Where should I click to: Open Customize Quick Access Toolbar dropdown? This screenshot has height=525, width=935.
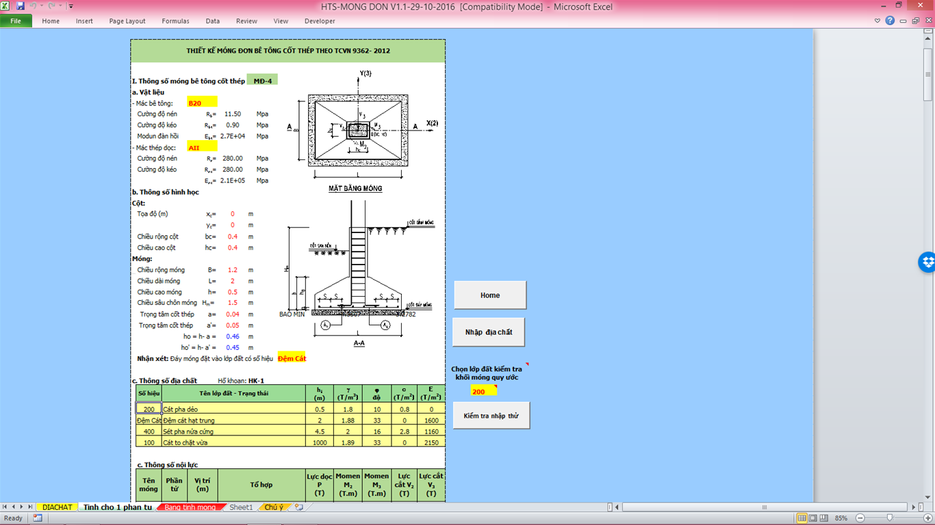[71, 6]
